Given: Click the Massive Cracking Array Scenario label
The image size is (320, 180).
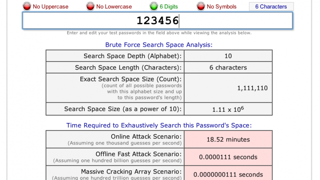Looking at the screenshot, I should (131, 172).
